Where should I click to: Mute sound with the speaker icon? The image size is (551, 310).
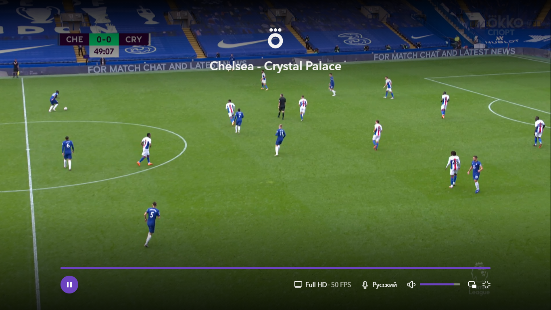coord(411,285)
